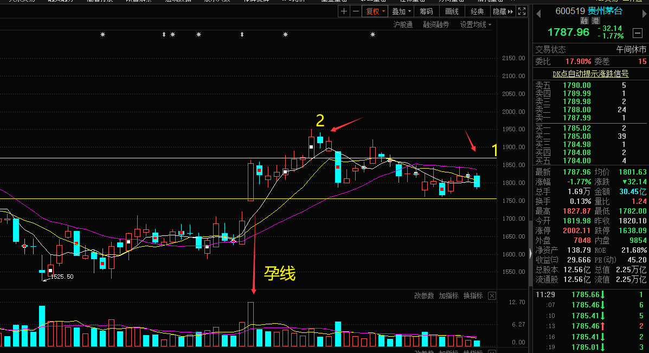The width and height of the screenshot is (649, 353).
Task: Click 换指标 on the volume indicator panel
Action: coord(473,296)
